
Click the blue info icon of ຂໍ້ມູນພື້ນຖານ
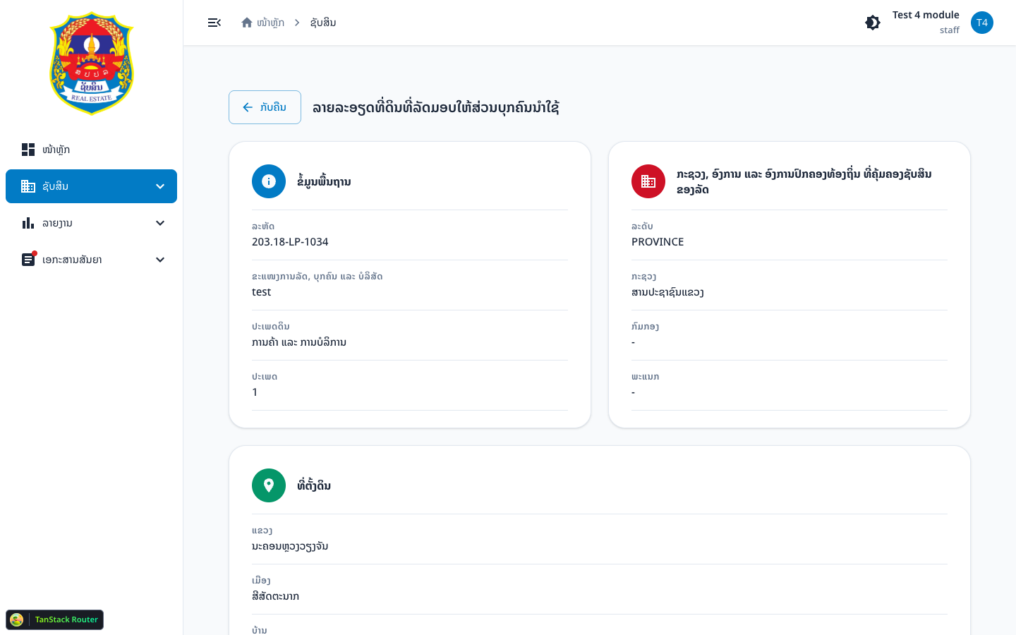coord(269,181)
